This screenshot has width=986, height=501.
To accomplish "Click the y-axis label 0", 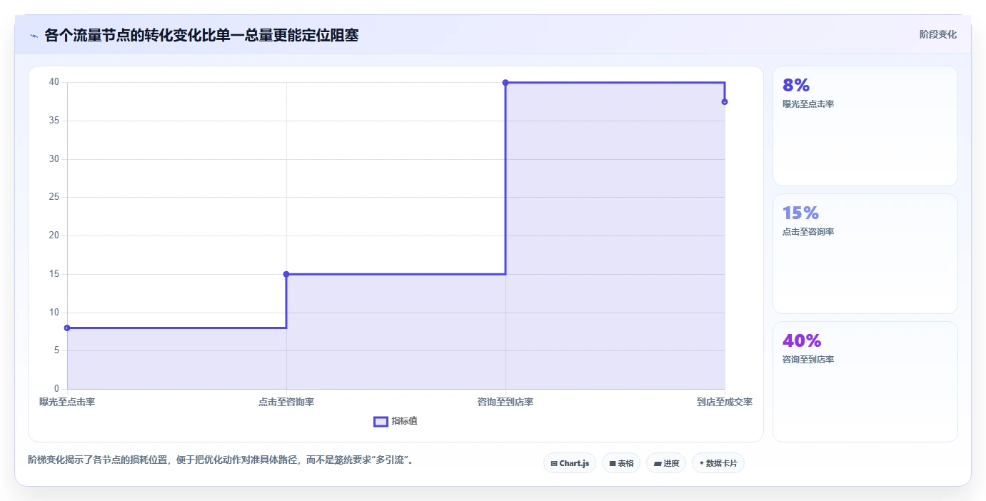I will click(x=56, y=389).
